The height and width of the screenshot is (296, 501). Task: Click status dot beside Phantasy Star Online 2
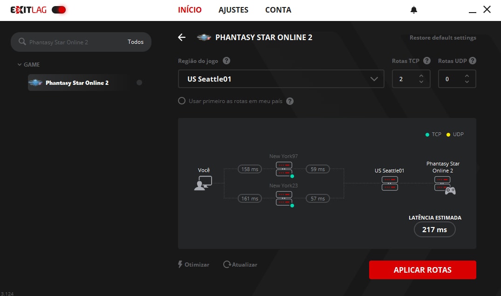click(x=139, y=83)
